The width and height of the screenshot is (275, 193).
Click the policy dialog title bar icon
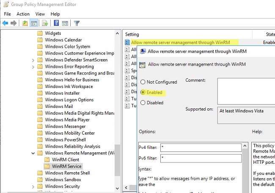(143, 51)
